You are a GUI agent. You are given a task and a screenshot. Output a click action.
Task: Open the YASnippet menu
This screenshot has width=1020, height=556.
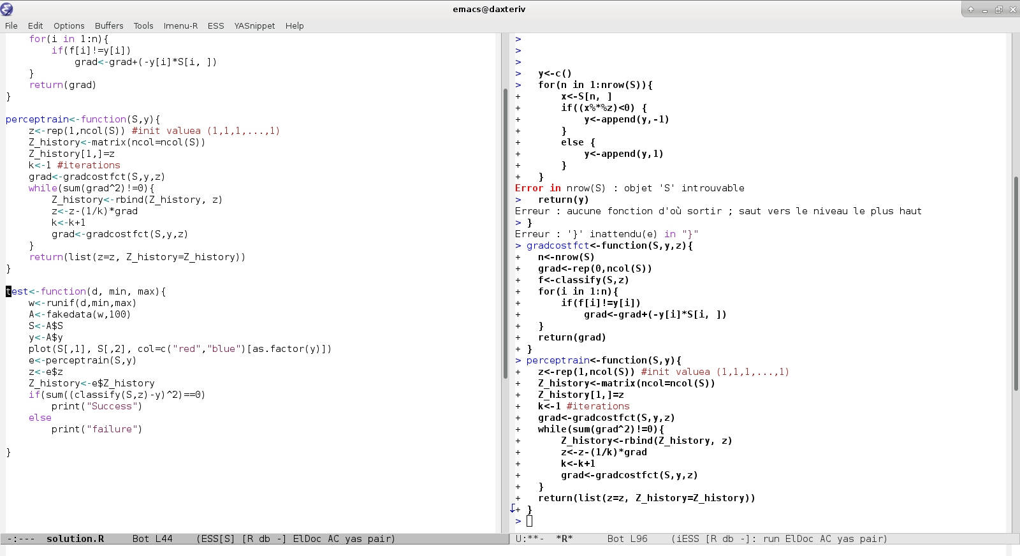click(x=254, y=26)
